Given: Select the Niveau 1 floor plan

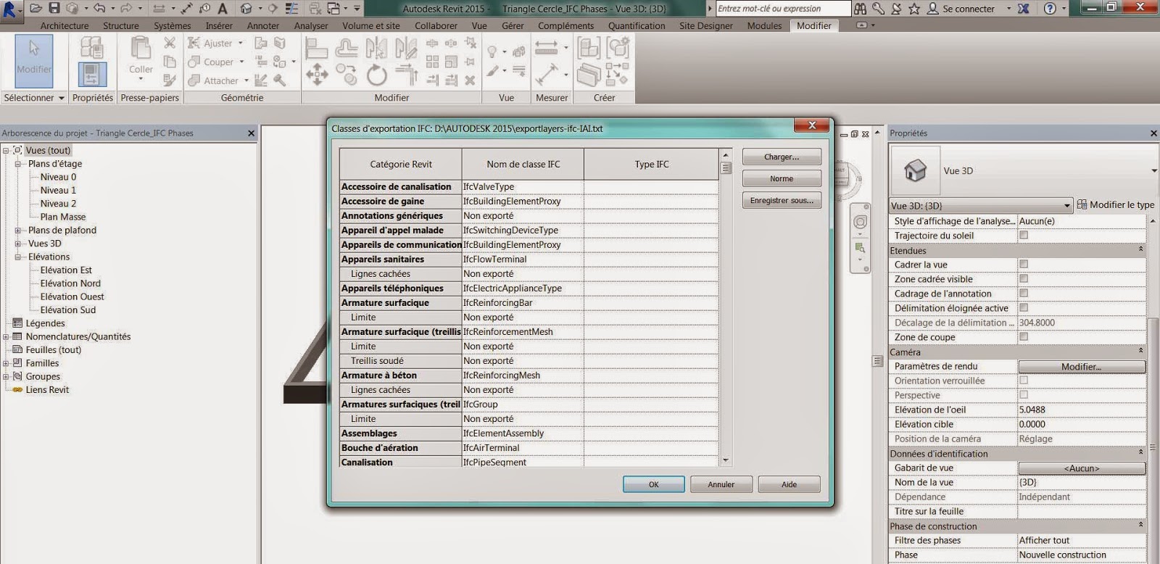Looking at the screenshot, I should (x=58, y=190).
